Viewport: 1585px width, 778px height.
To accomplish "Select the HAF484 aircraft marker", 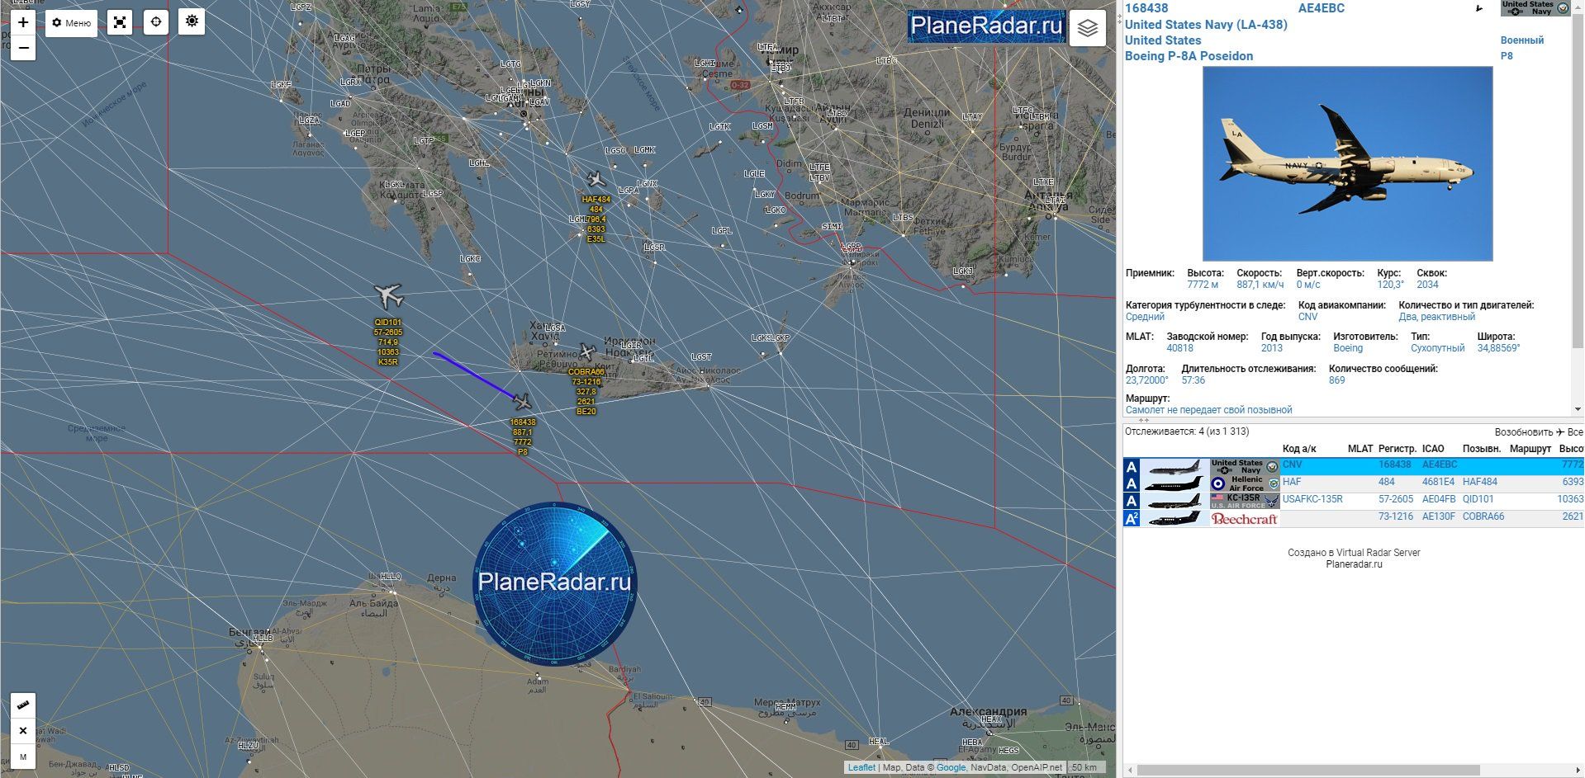I will tap(595, 180).
